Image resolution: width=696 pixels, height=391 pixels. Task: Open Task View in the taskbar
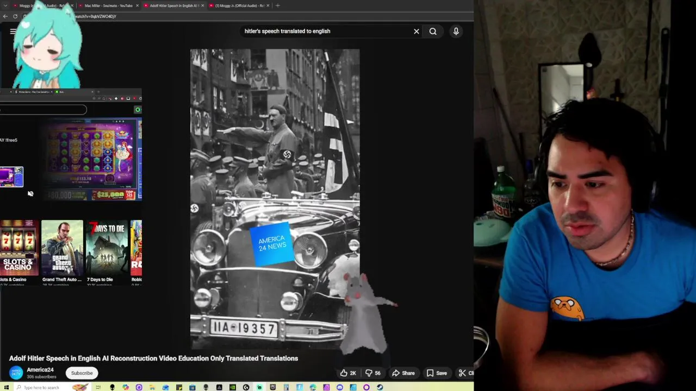pos(98,387)
